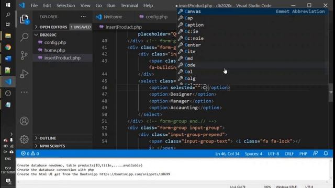
Task: Expand the Outline section
Action: 46,138
